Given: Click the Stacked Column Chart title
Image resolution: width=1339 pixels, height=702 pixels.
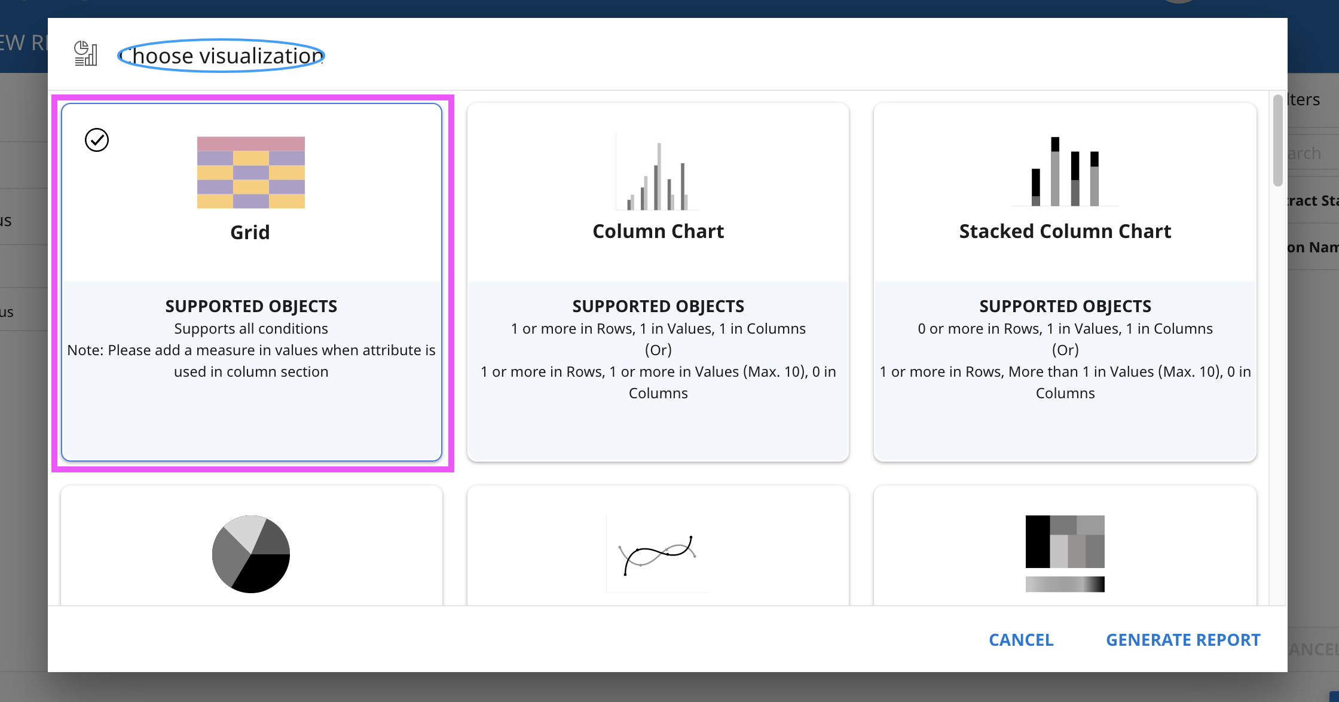Looking at the screenshot, I should (1065, 231).
